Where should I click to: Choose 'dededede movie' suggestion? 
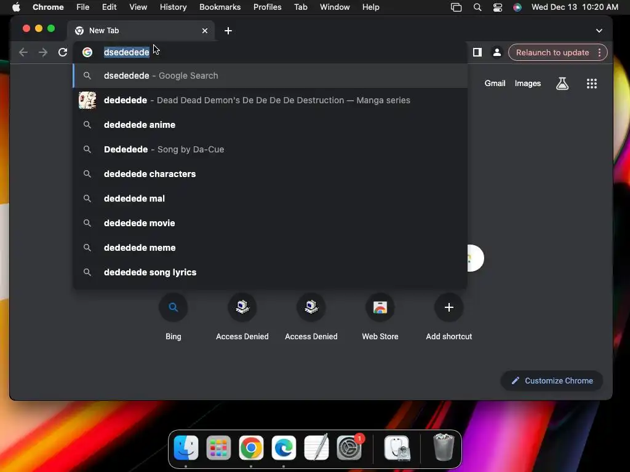(x=270, y=223)
